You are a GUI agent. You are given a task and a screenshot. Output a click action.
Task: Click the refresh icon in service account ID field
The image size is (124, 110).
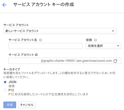click(115, 61)
